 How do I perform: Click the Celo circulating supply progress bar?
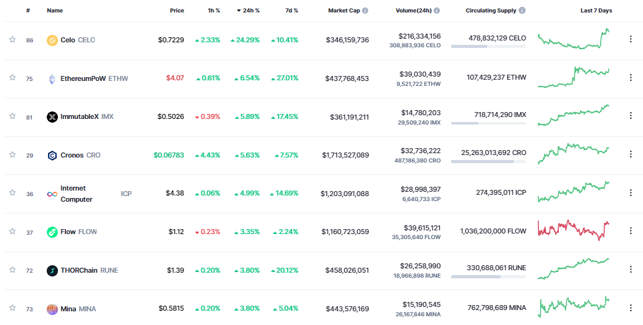488,47
